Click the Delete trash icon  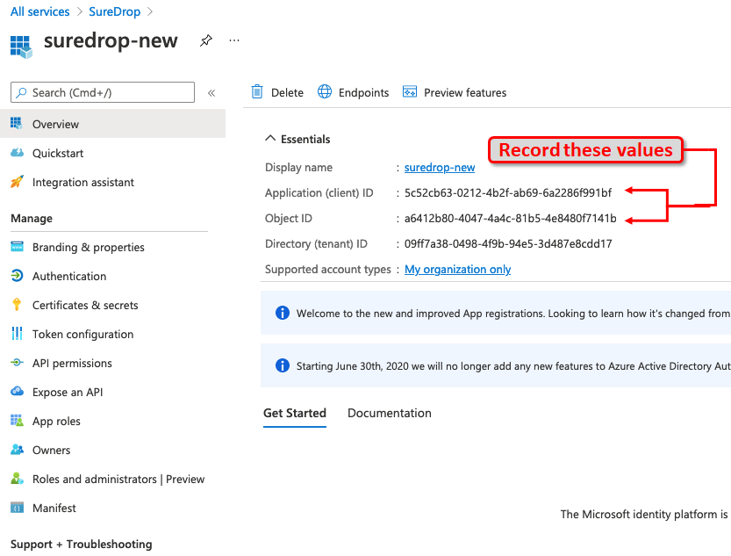[x=257, y=92]
